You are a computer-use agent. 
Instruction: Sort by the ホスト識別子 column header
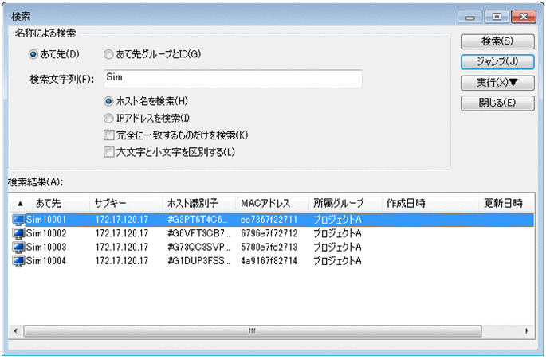(x=199, y=203)
